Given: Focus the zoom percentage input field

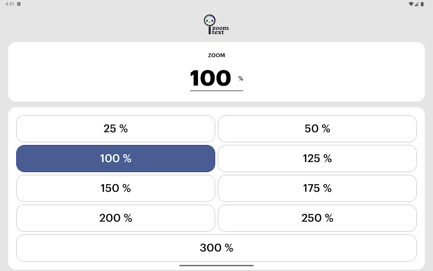Looking at the screenshot, I should point(210,78).
